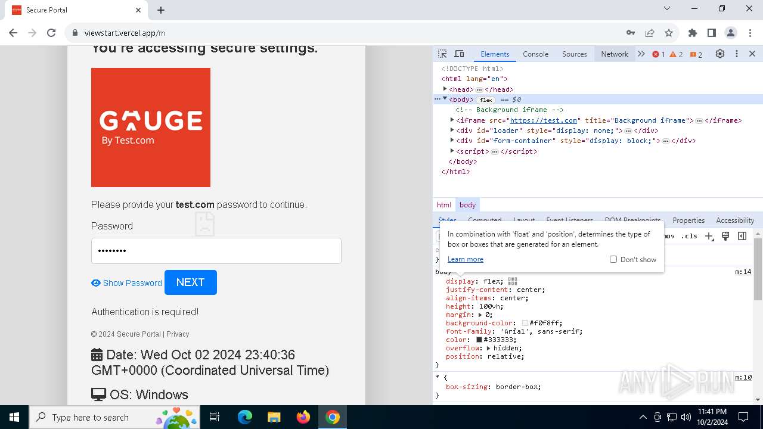This screenshot has width=763, height=429.
Task: Go back to previous page
Action: (13, 33)
